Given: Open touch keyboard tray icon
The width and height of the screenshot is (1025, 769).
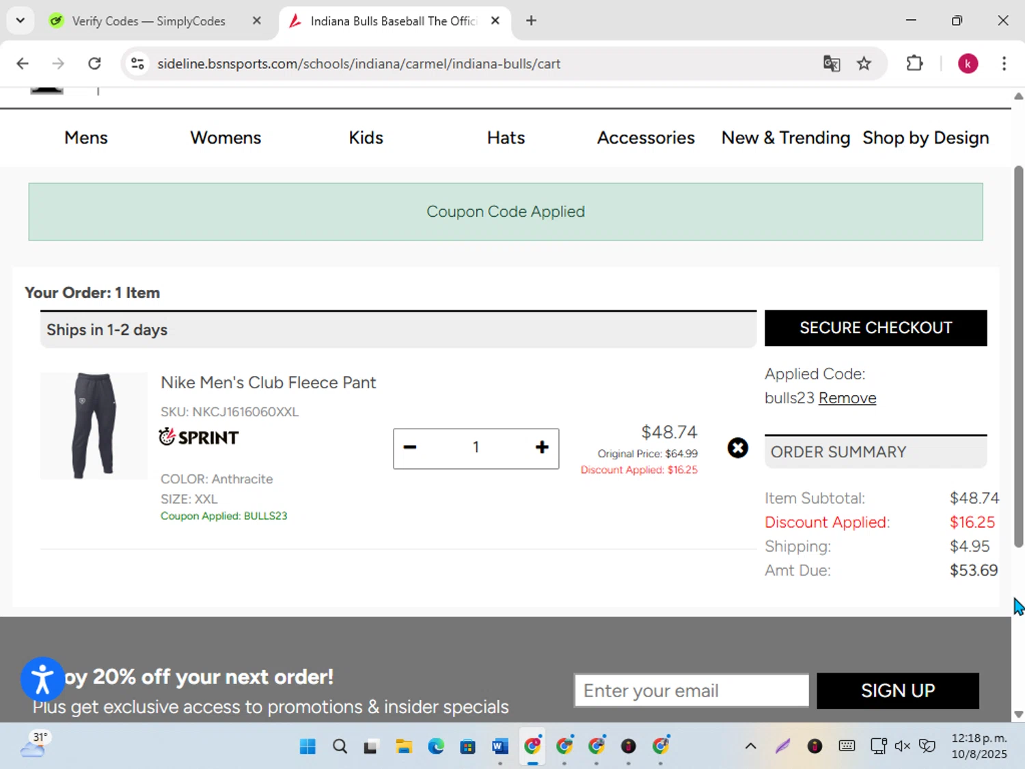Looking at the screenshot, I should [847, 746].
